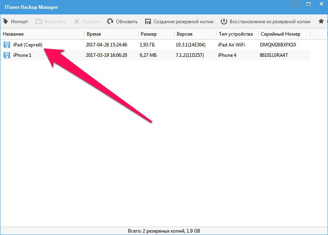Sort by the Версия column header

click(x=184, y=34)
